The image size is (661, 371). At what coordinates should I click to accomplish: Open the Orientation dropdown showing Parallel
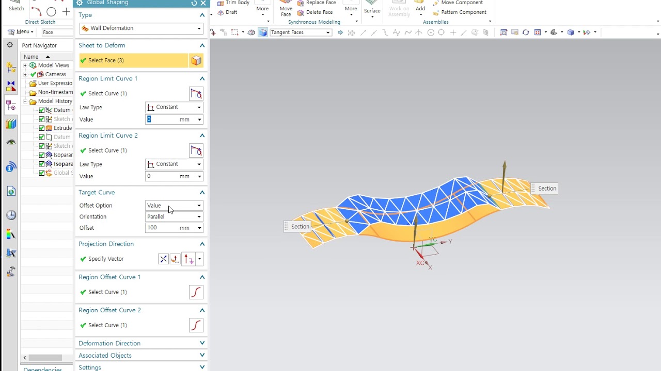point(174,217)
